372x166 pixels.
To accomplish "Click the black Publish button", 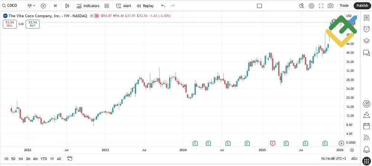I will pos(362,6).
